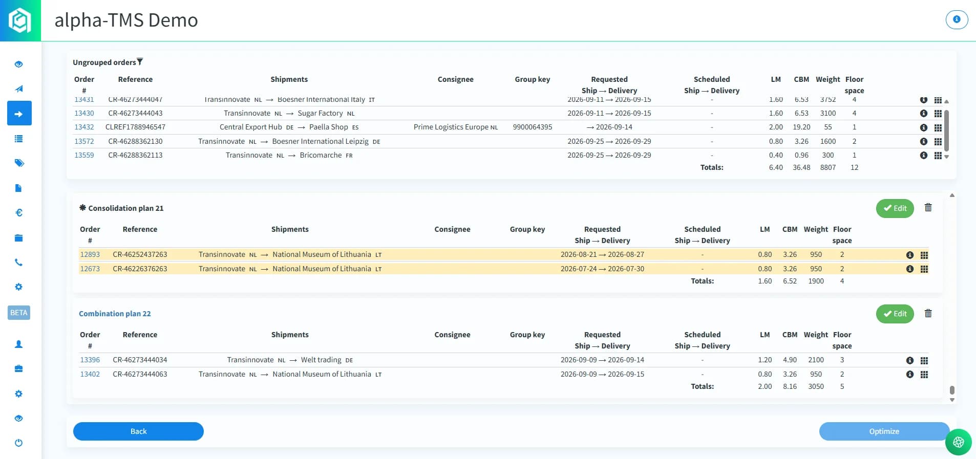Click the plans panel scrollbar thumb
976x459 pixels.
952,390
